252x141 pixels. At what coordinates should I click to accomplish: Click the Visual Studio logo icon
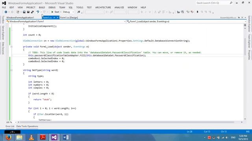coord(4,3)
